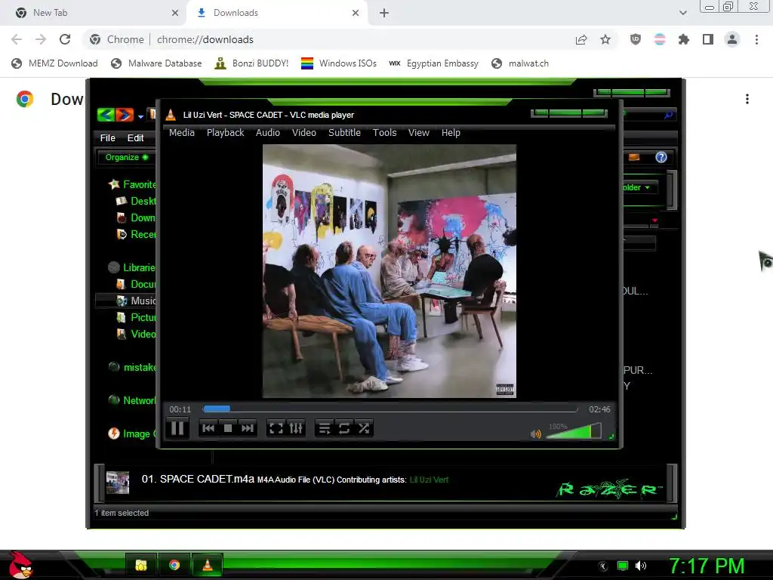This screenshot has width=773, height=580.
Task: Skip to previous track in VLC
Action: (x=208, y=428)
